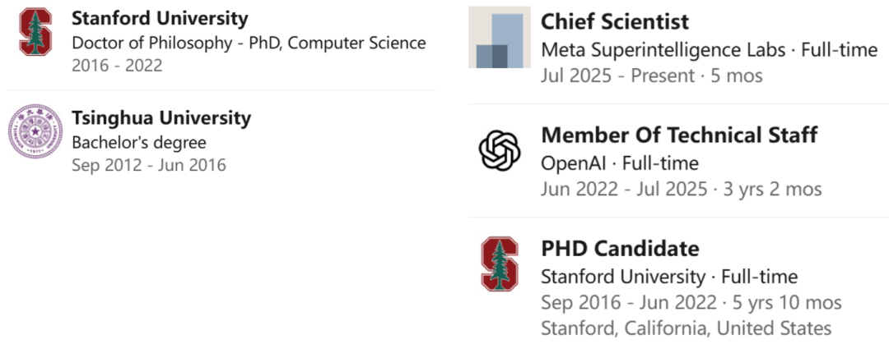Select the Stanford, California location text
Screen dimensions: 889x344
686,328
